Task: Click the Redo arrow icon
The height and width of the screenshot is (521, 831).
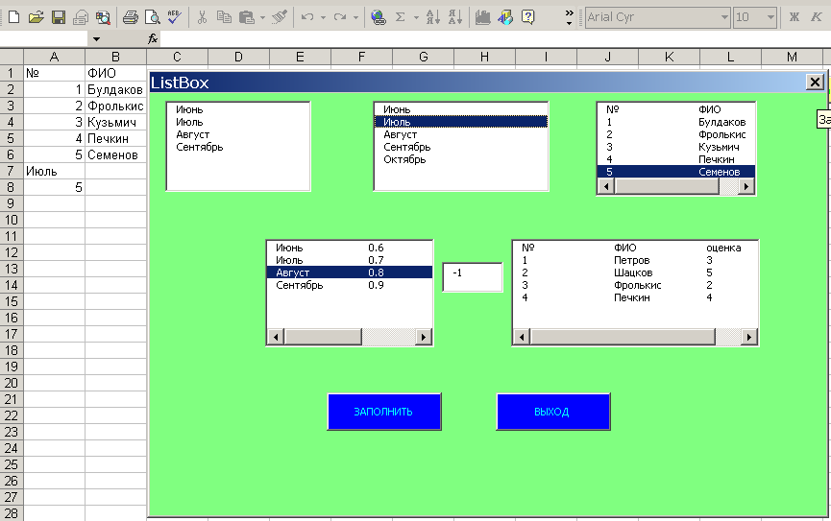Action: tap(340, 17)
